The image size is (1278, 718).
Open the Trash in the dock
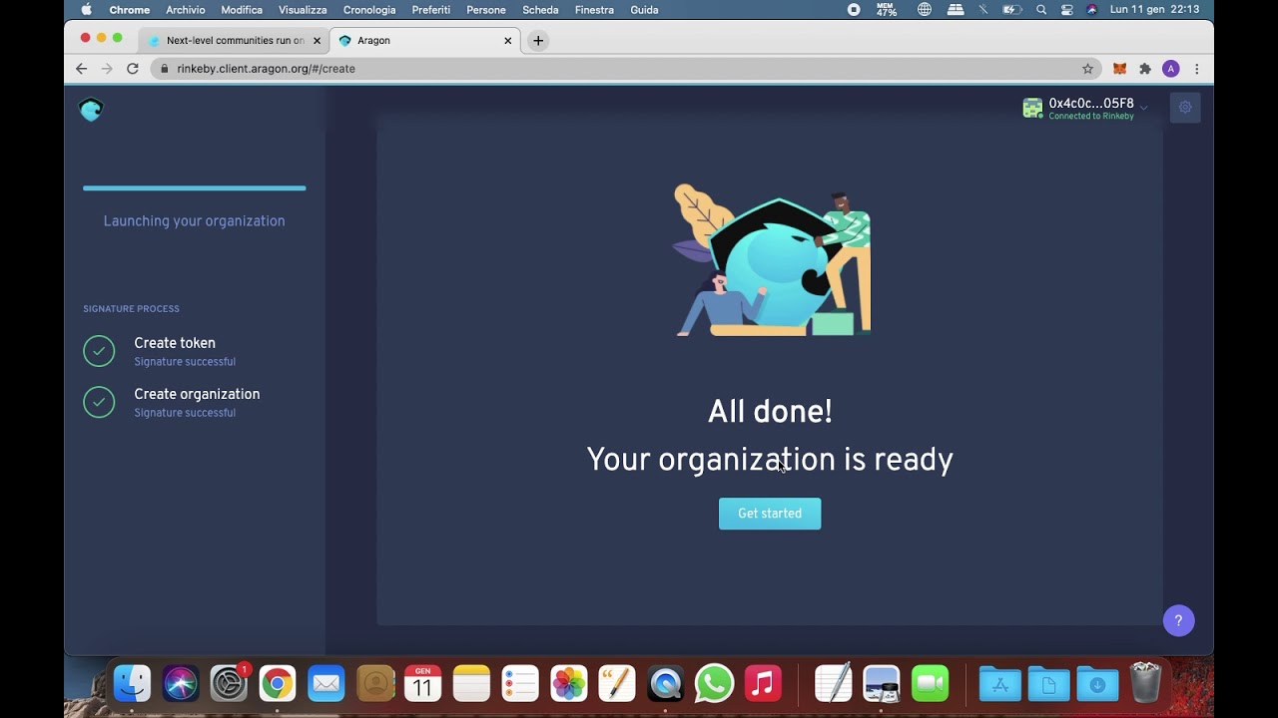(x=1145, y=683)
